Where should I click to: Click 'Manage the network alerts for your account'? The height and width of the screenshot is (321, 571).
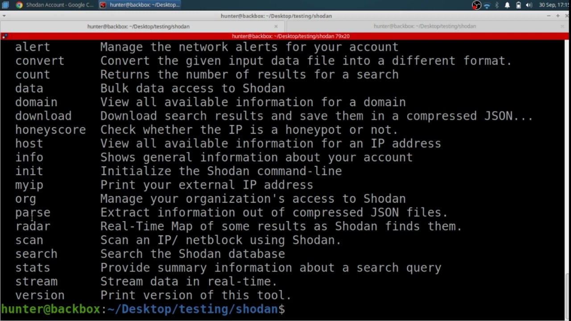249,47
